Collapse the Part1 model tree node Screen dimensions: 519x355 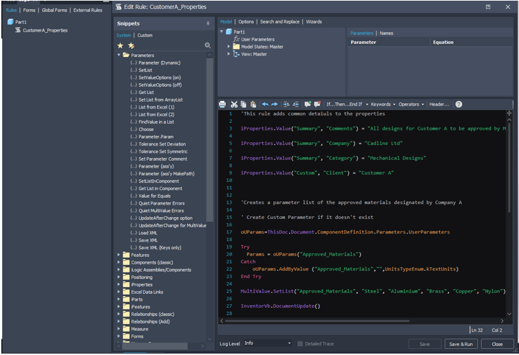pos(222,32)
